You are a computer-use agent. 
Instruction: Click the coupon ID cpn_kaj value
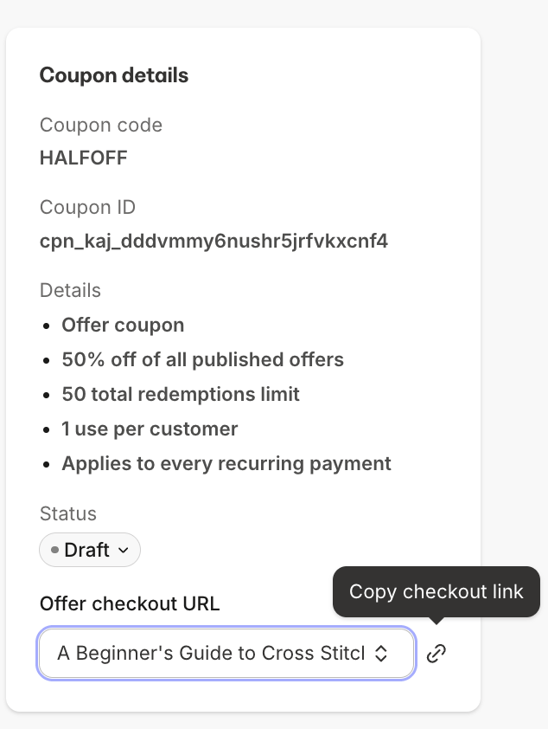pos(213,242)
